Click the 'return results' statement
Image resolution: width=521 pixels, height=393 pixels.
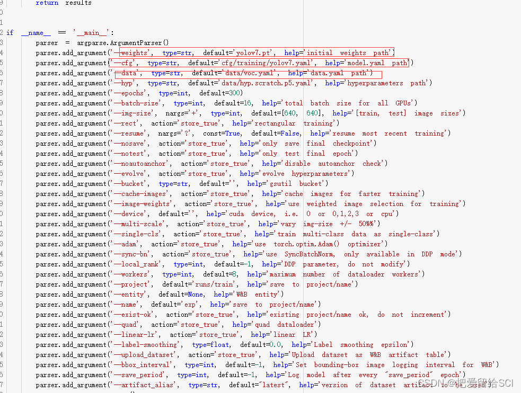click(64, 3)
